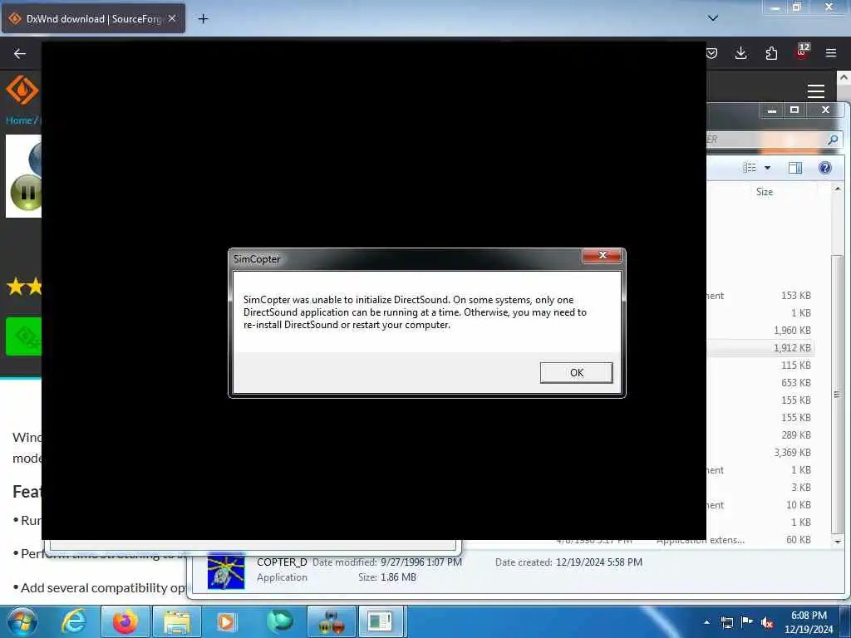Open the list all tabs dropdown in Firefox
The width and height of the screenshot is (851, 638).
coord(712,18)
